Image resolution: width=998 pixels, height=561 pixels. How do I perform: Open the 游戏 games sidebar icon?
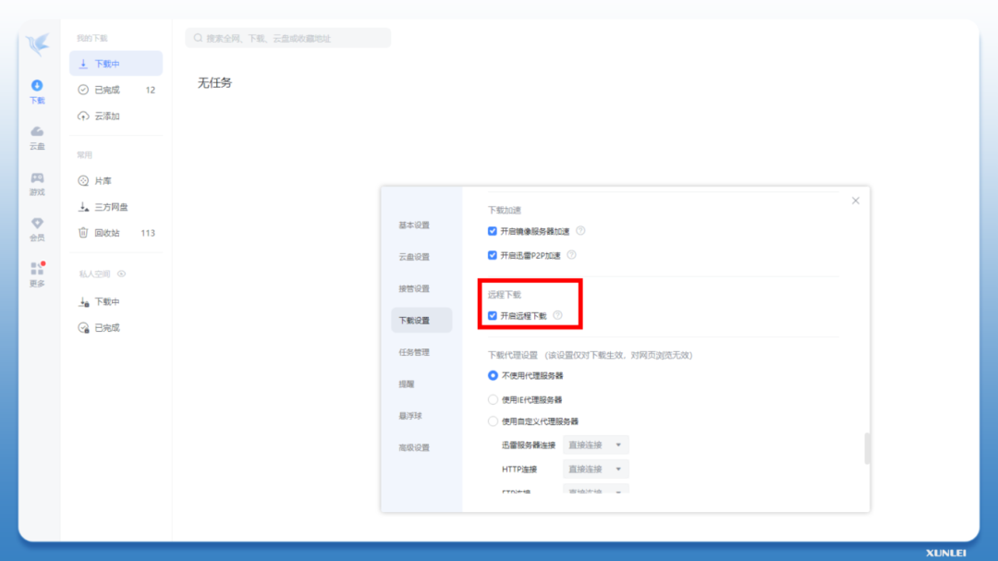[x=37, y=183]
